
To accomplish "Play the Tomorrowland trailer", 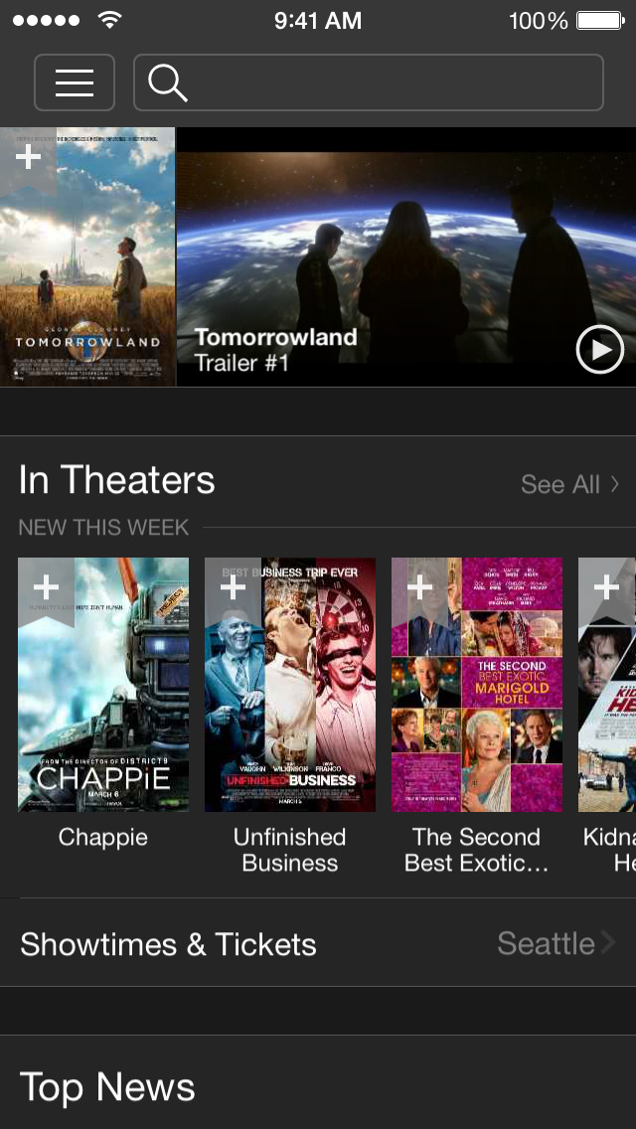I will (600, 349).
